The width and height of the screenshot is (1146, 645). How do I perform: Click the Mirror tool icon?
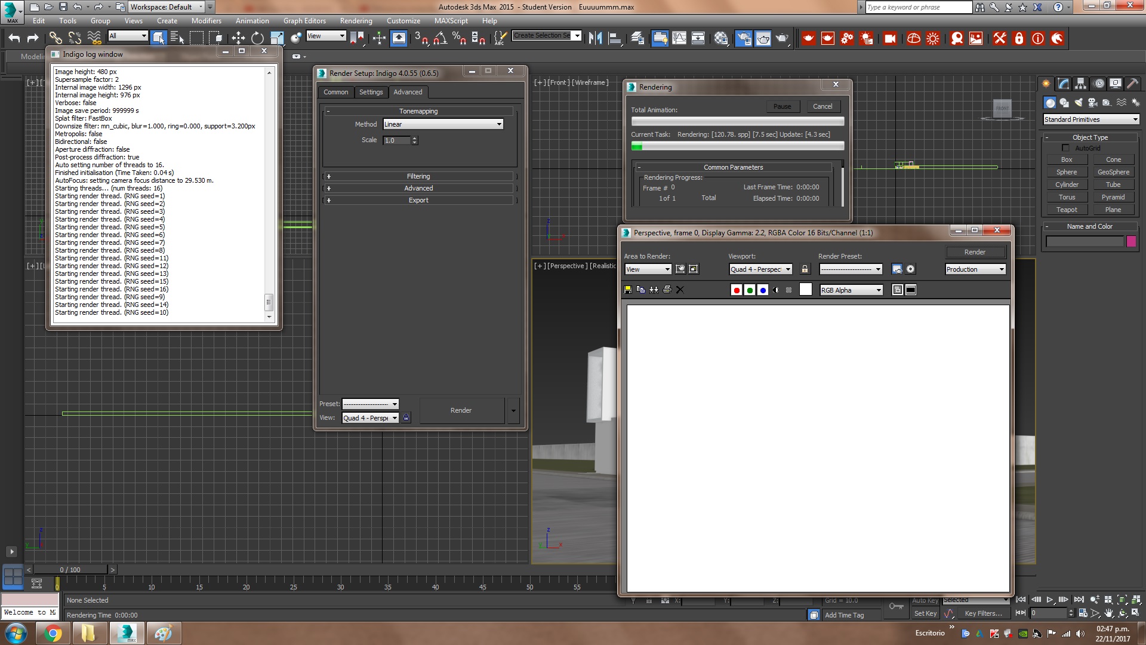pyautogui.click(x=595, y=38)
